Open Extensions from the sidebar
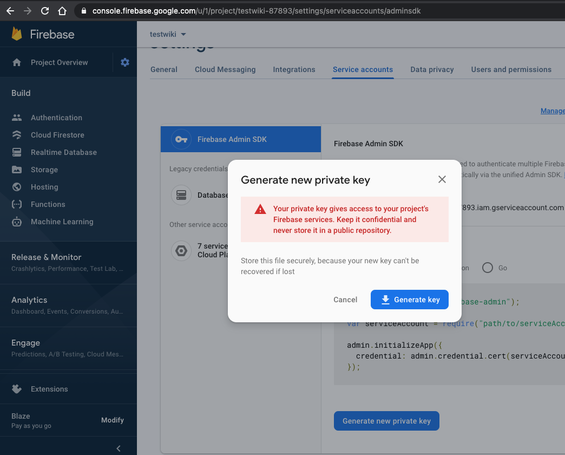The image size is (565, 455). coord(49,389)
